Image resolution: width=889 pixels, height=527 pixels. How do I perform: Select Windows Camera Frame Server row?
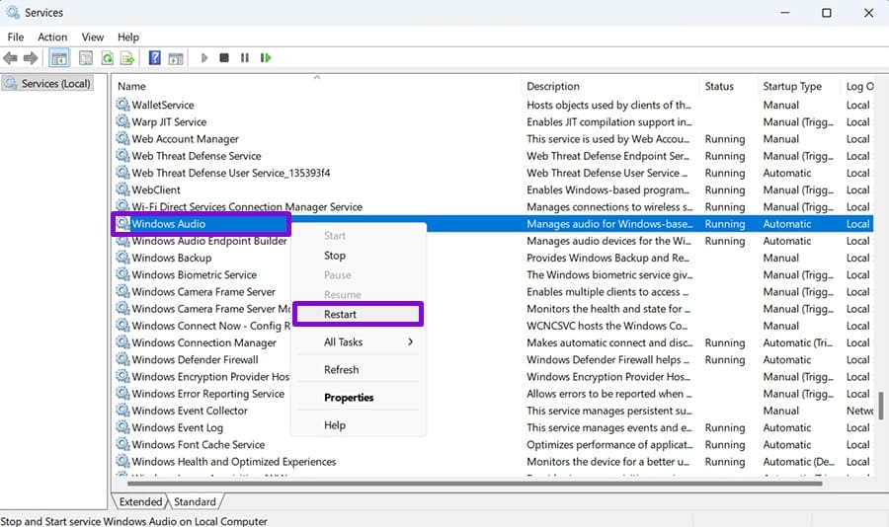click(492, 291)
